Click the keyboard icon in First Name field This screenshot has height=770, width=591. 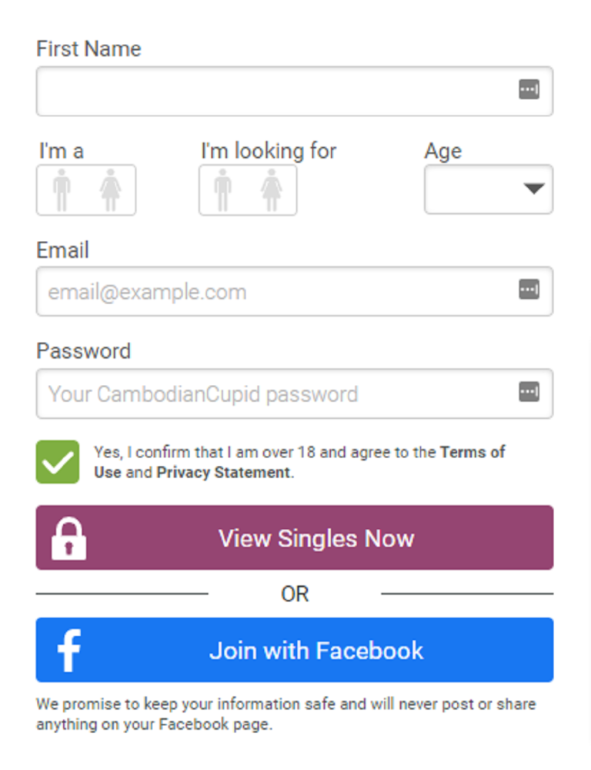pyautogui.click(x=529, y=89)
